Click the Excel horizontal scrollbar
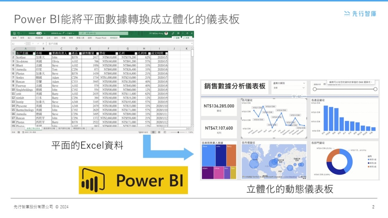Image resolution: width=388 pixels, height=218 pixels. (x=176, y=129)
